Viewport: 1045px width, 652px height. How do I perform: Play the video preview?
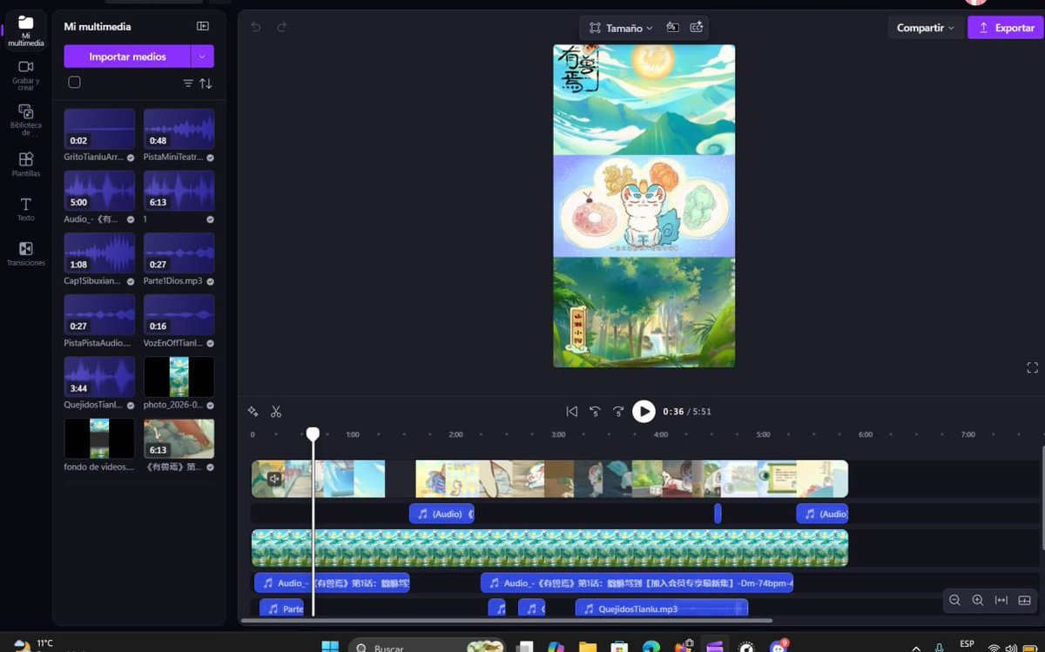click(644, 411)
